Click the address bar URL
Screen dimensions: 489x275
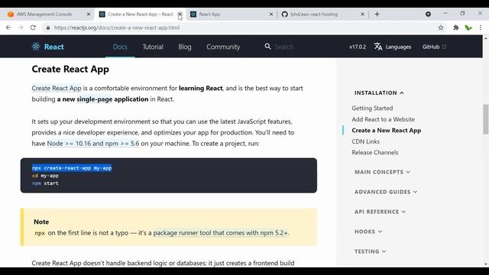(117, 27)
